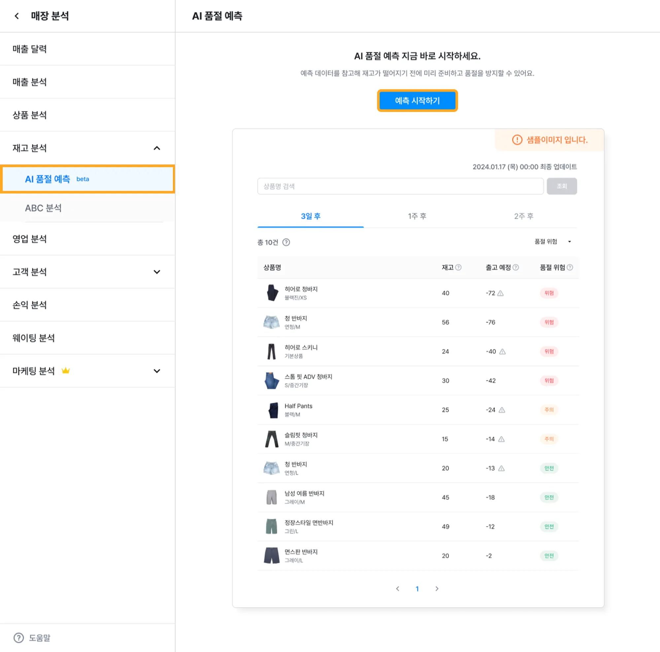Click help icon next to 총 10건

[x=286, y=242]
